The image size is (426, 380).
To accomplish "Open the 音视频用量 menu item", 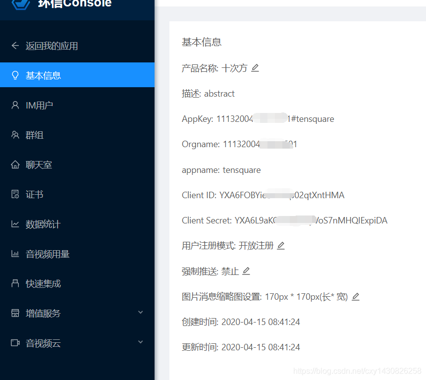I will (77, 254).
